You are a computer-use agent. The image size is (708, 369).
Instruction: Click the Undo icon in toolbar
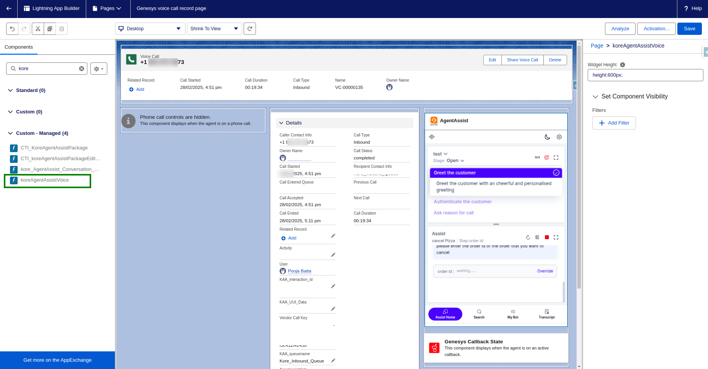(12, 29)
